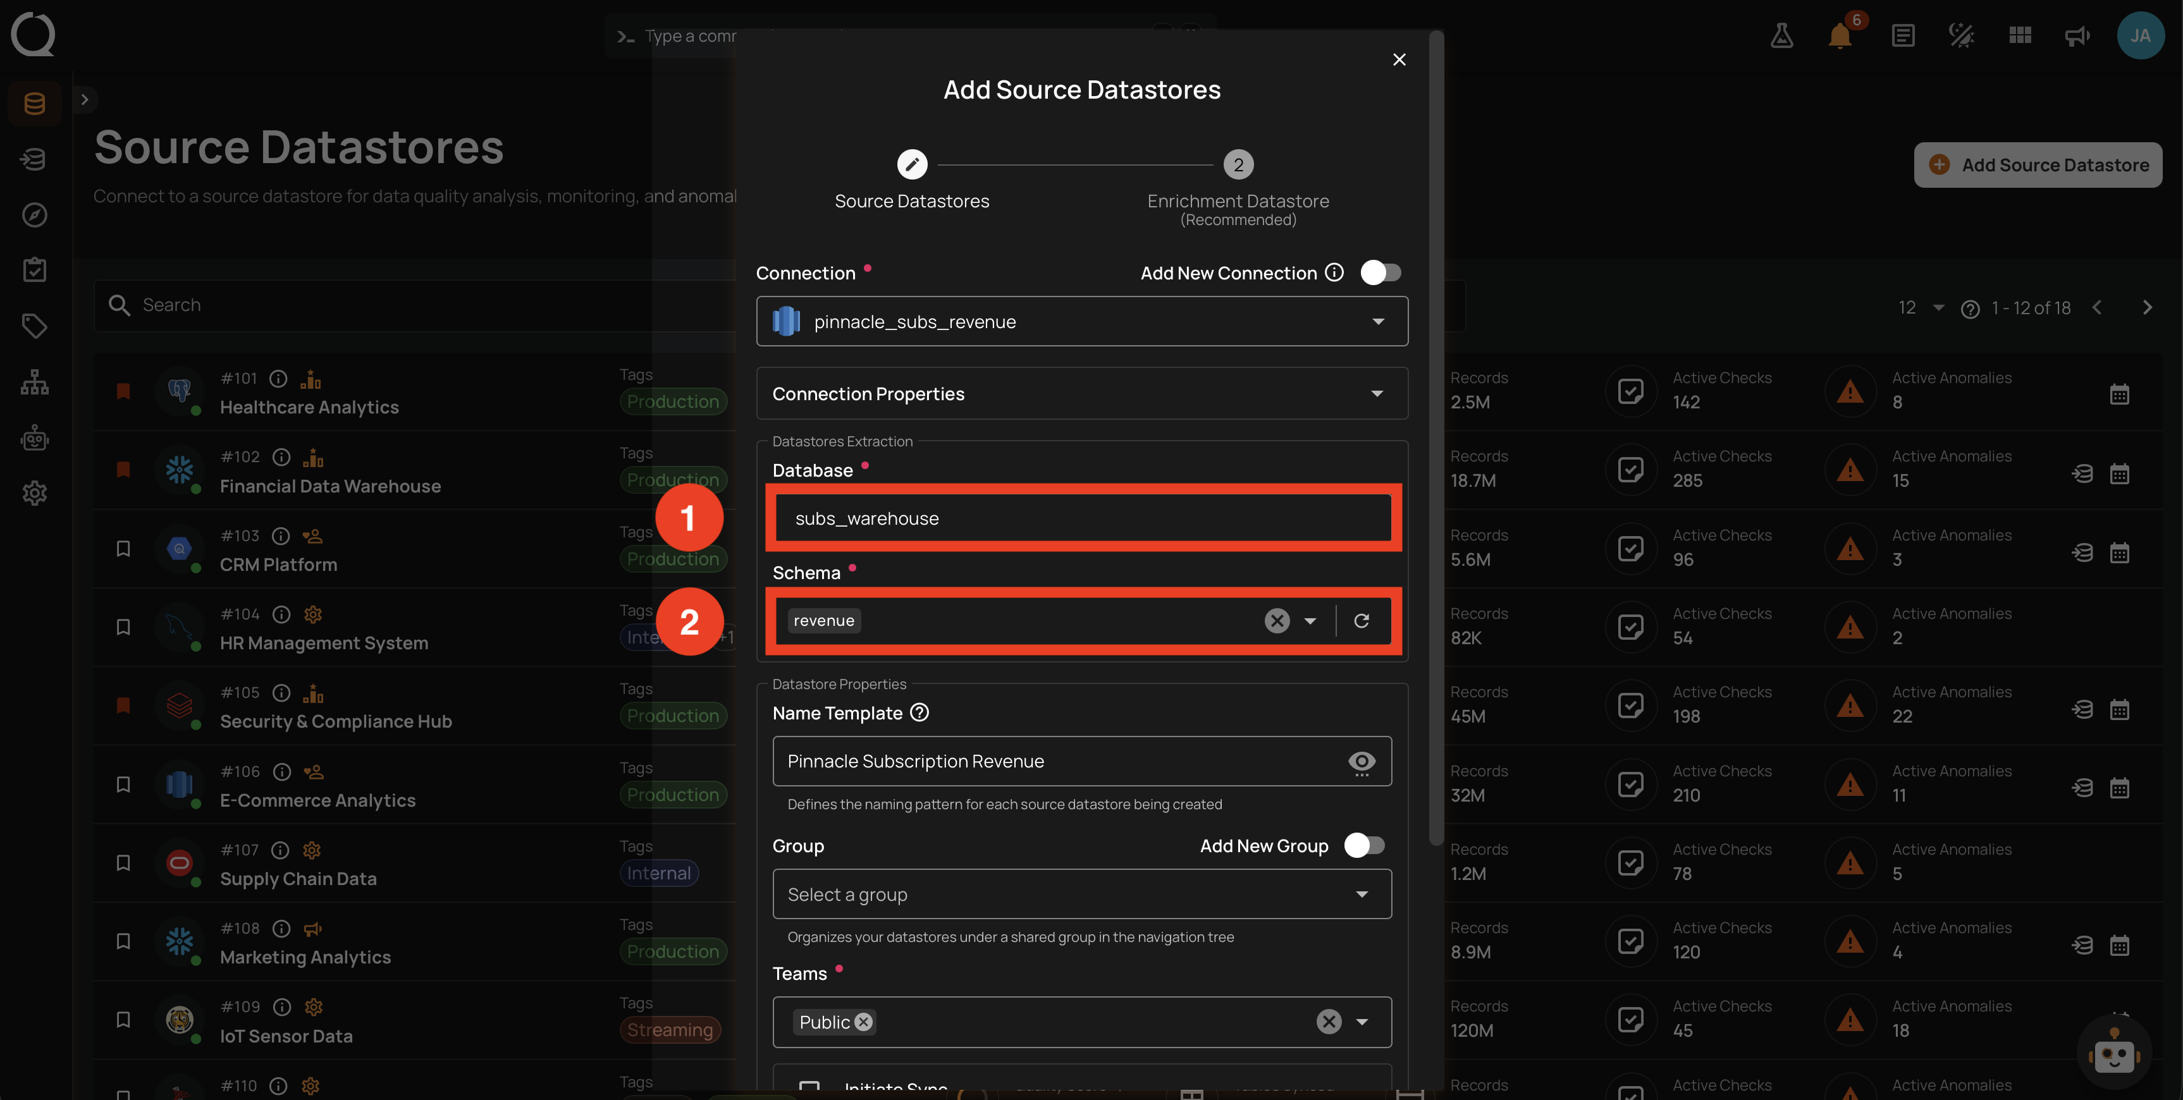Clear the revenue schema selection
The height and width of the screenshot is (1100, 2183).
click(1277, 620)
